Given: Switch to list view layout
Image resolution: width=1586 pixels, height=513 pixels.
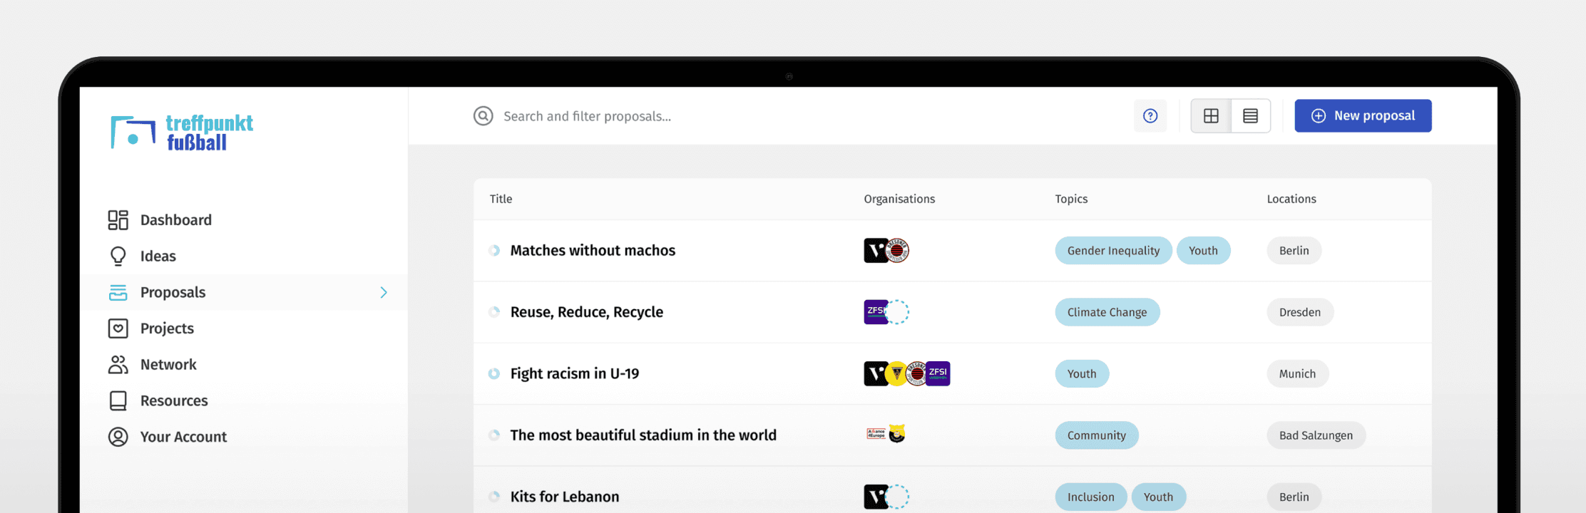Looking at the screenshot, I should [1250, 116].
